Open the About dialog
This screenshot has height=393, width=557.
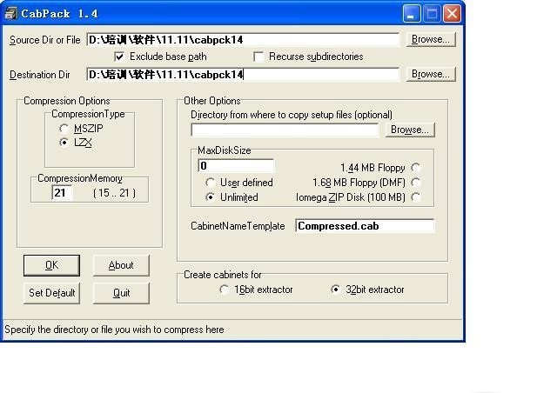(121, 265)
